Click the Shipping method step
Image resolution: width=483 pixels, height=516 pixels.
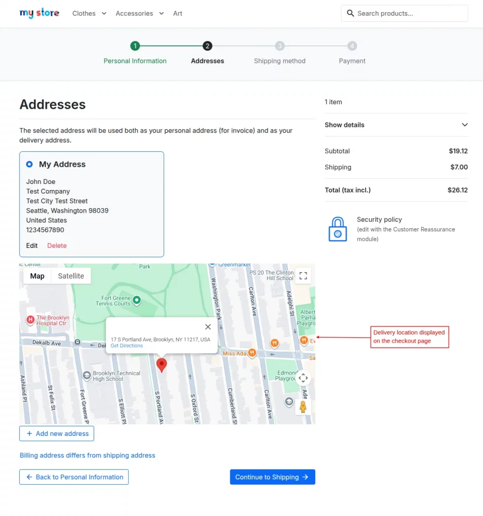pos(280,53)
